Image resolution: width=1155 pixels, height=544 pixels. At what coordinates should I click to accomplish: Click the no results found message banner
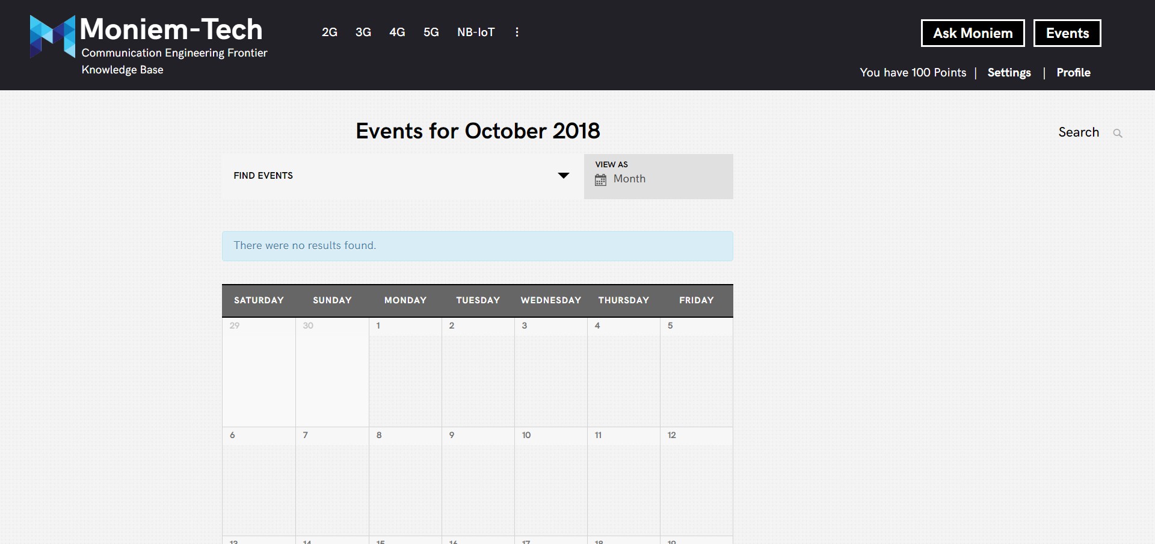pyautogui.click(x=477, y=246)
